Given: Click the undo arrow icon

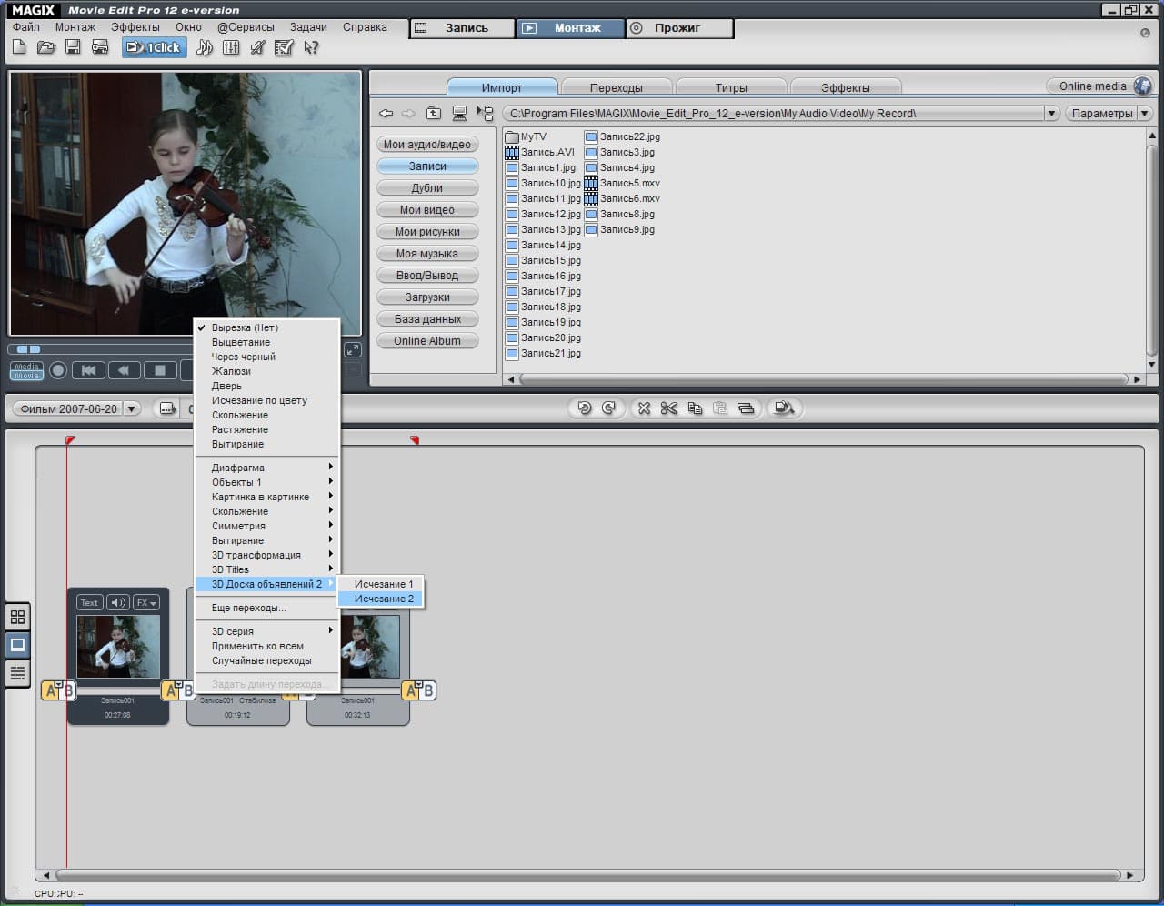Looking at the screenshot, I should [x=584, y=408].
